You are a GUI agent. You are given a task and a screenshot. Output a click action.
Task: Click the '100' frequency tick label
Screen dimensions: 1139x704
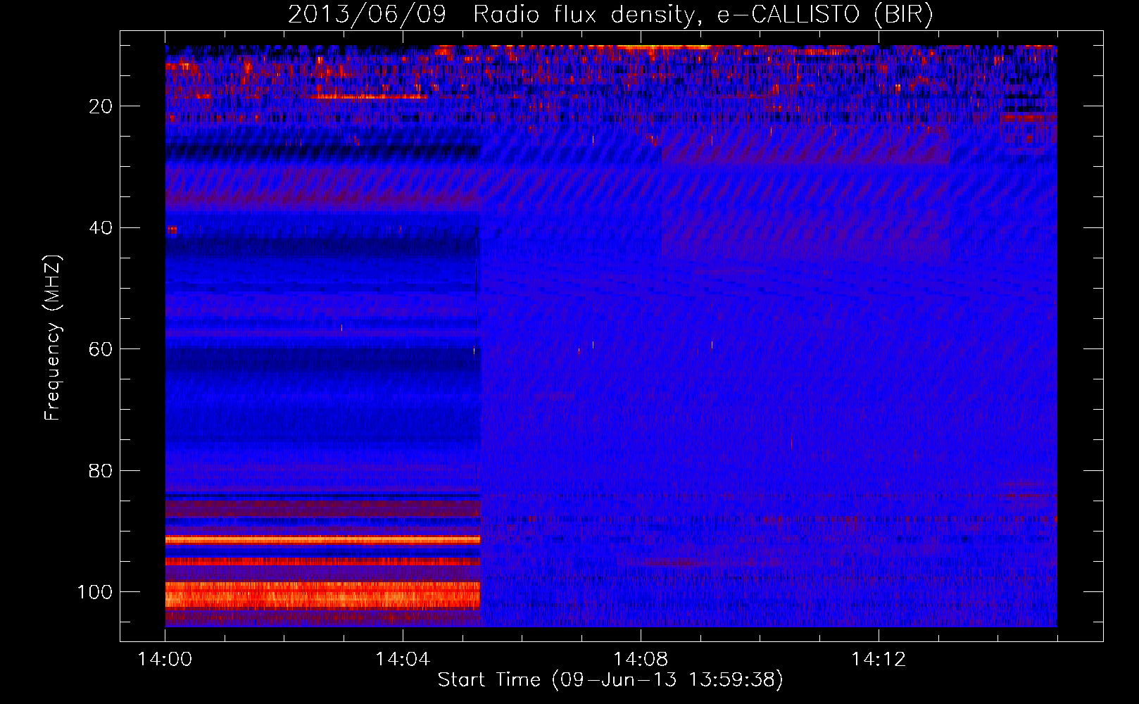pos(96,592)
